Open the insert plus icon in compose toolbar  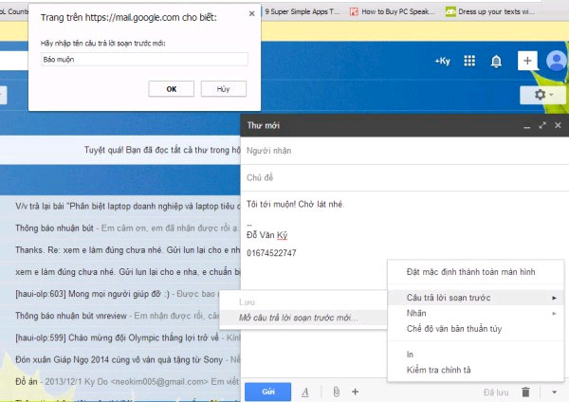(x=356, y=392)
